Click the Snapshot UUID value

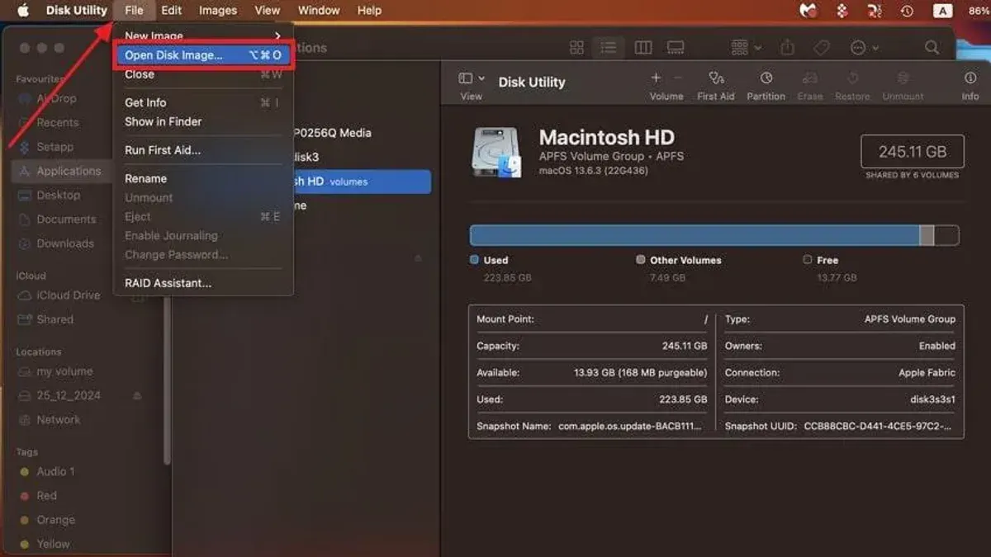pos(877,427)
